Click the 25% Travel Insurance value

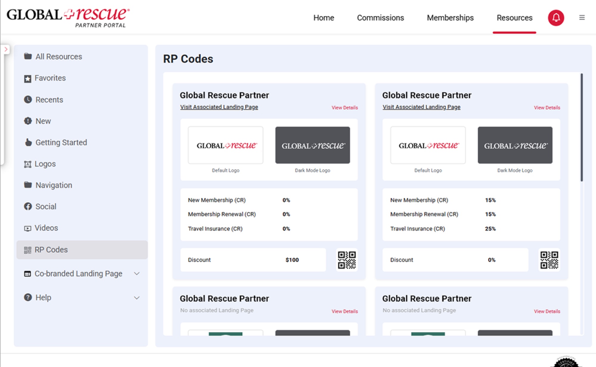coord(490,229)
